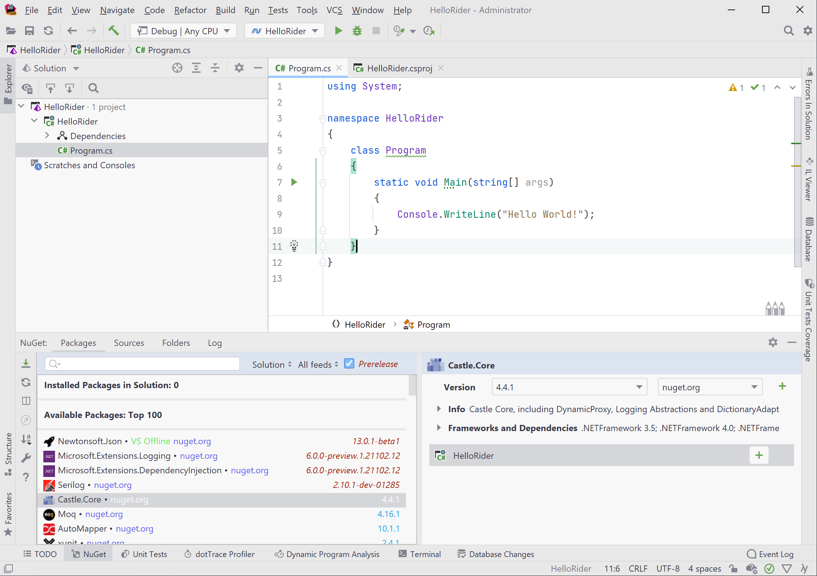Screen dimensions: 817x576
Task: Switch to the HelloRider.csproj editor tab
Action: [x=399, y=68]
